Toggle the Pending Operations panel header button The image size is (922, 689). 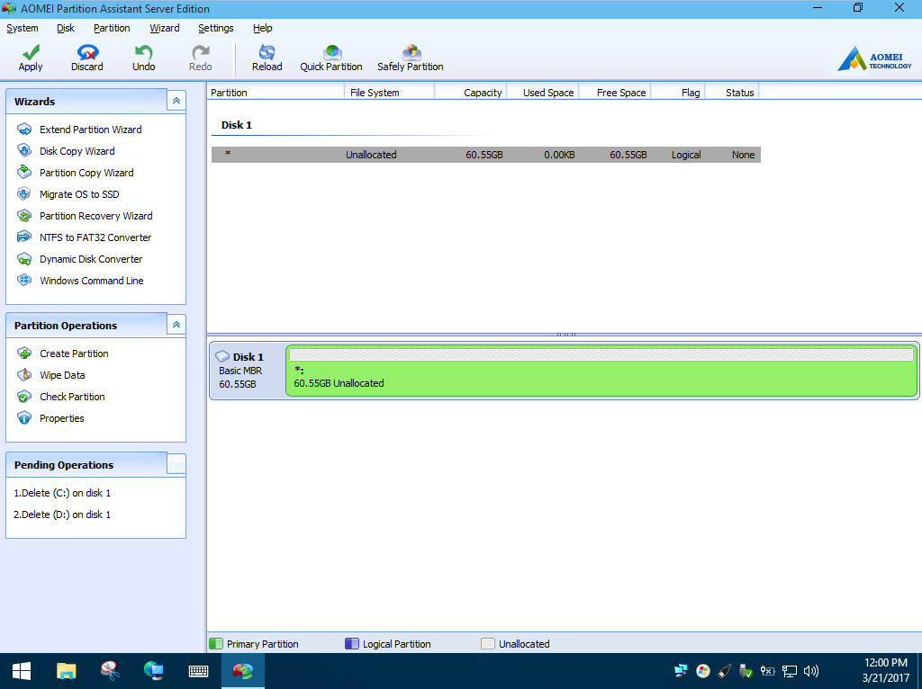(176, 464)
